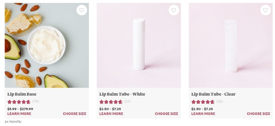275x126 pixels.
Task: Open Lip Balm Tube - White title
Action: 122,94
